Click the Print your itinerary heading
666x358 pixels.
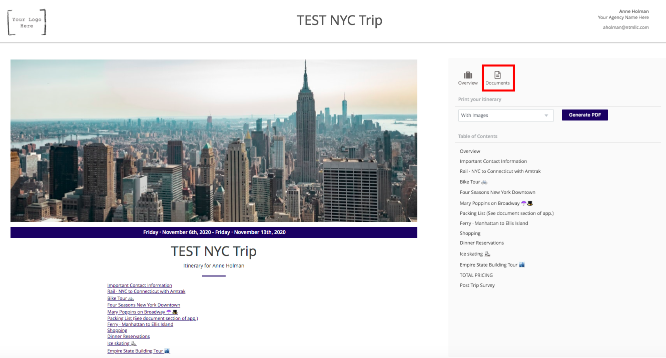480,99
